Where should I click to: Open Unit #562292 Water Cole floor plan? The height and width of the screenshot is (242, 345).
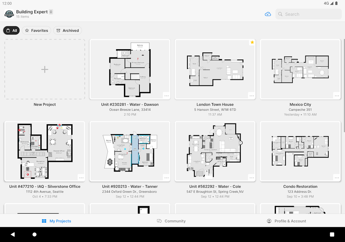point(215,151)
